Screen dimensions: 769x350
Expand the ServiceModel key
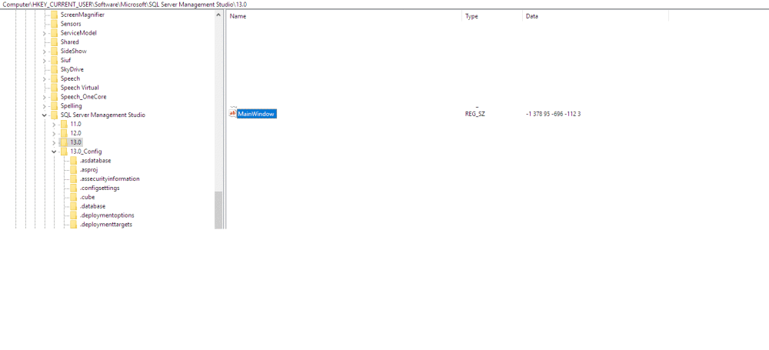click(44, 33)
